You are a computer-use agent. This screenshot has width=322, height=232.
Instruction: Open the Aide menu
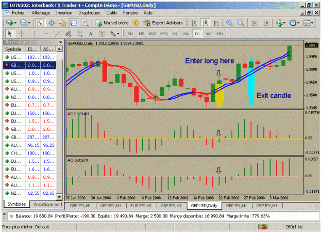[148, 13]
